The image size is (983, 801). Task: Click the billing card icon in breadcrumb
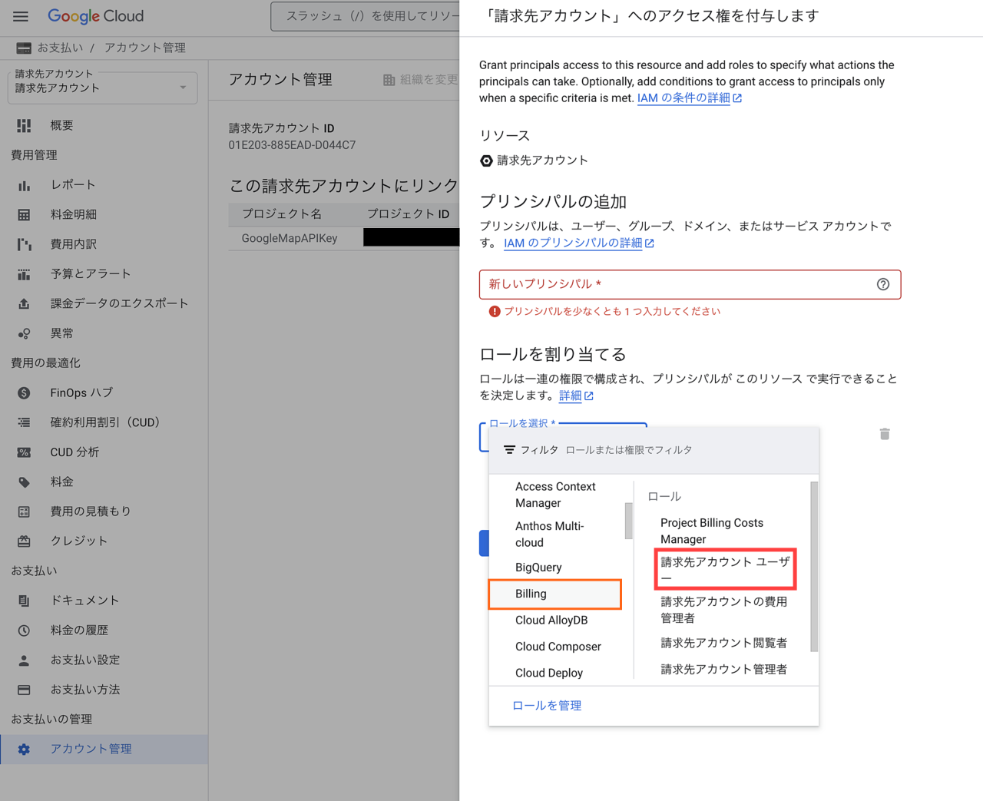(x=24, y=48)
